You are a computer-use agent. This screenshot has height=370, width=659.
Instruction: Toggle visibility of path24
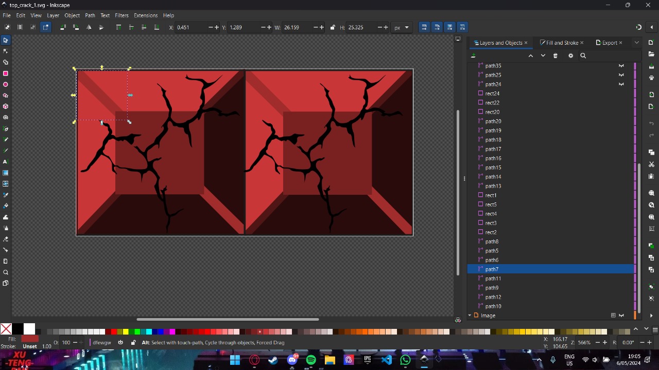click(621, 84)
